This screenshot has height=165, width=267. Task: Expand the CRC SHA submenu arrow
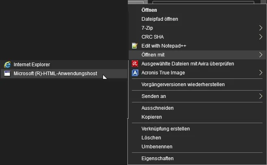[x=261, y=37]
